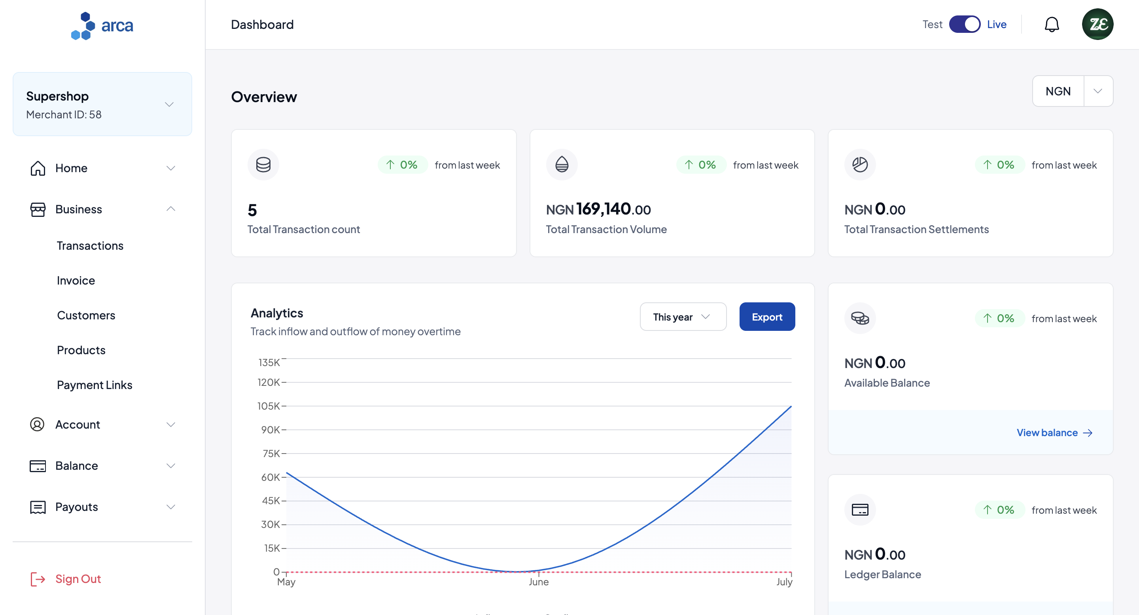This screenshot has height=615, width=1139.
Task: Click the Available Balance coins icon
Action: coord(859,318)
